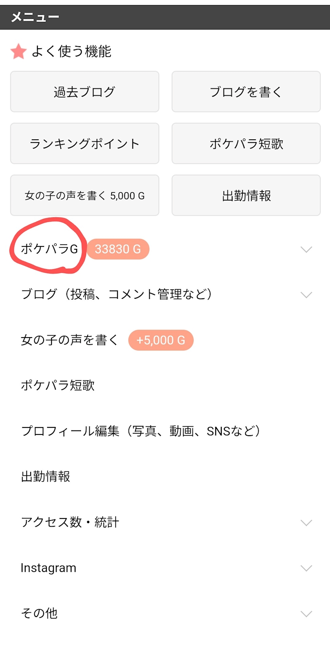Select 出勤情報 in the menu list
Viewport: 330px width, 650px height.
pyautogui.click(x=46, y=477)
